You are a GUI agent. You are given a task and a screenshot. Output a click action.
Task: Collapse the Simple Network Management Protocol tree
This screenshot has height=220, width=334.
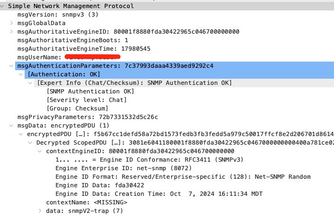tap(4, 6)
